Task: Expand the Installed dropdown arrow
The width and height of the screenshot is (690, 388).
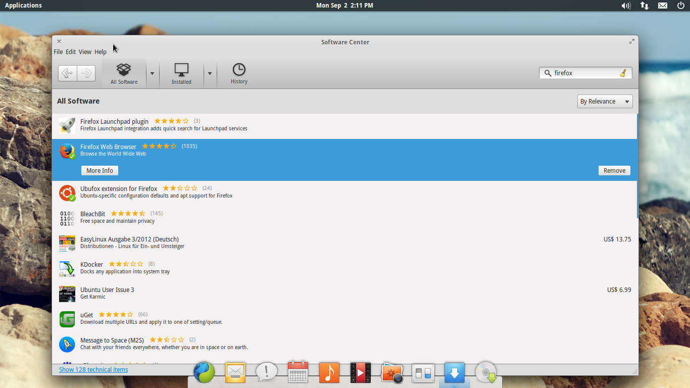Action: point(210,73)
